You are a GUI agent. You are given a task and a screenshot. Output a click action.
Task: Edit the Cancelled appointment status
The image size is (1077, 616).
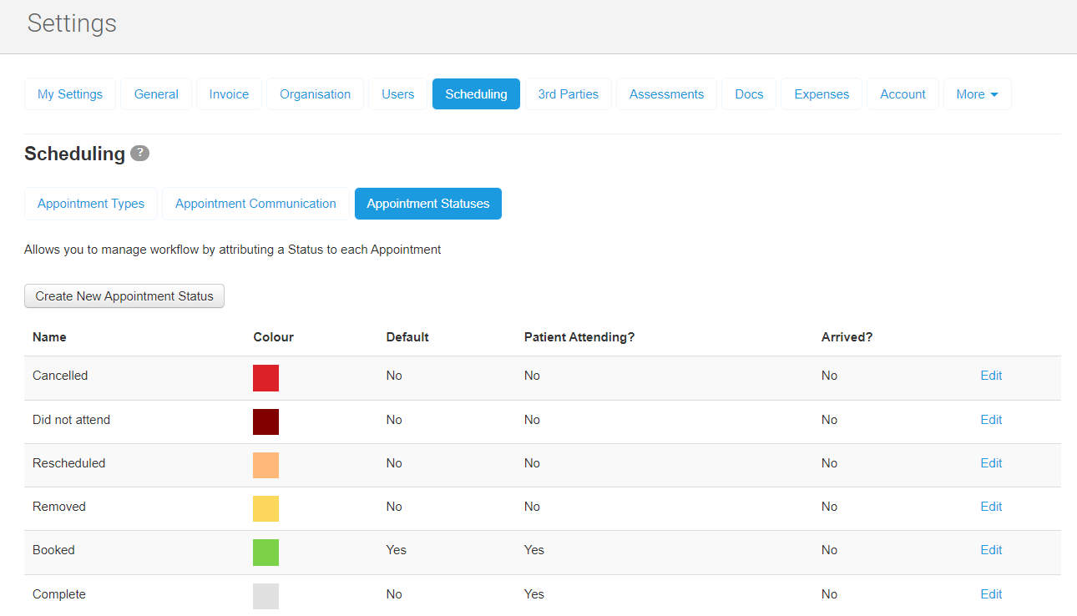(x=991, y=376)
